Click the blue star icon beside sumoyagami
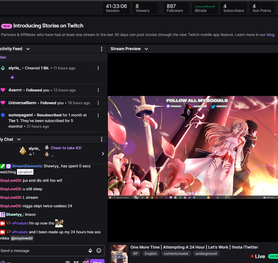278x263 pixels. pos(3,115)
